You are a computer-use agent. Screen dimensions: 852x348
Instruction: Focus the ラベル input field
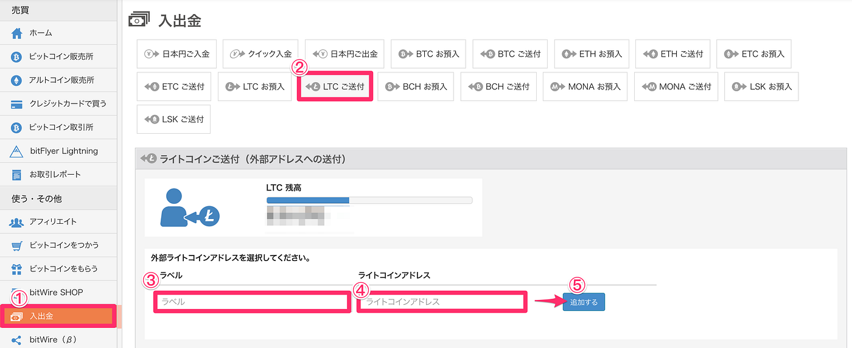tap(252, 302)
